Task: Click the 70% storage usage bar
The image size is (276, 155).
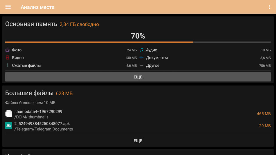Action: pyautogui.click(x=138, y=42)
